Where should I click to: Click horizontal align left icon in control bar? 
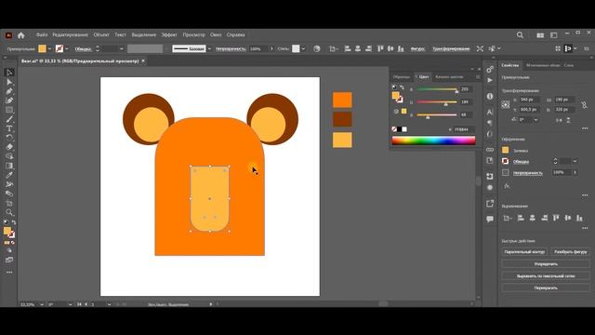click(x=347, y=48)
